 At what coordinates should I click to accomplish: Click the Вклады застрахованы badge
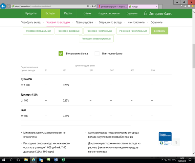click(x=165, y=139)
